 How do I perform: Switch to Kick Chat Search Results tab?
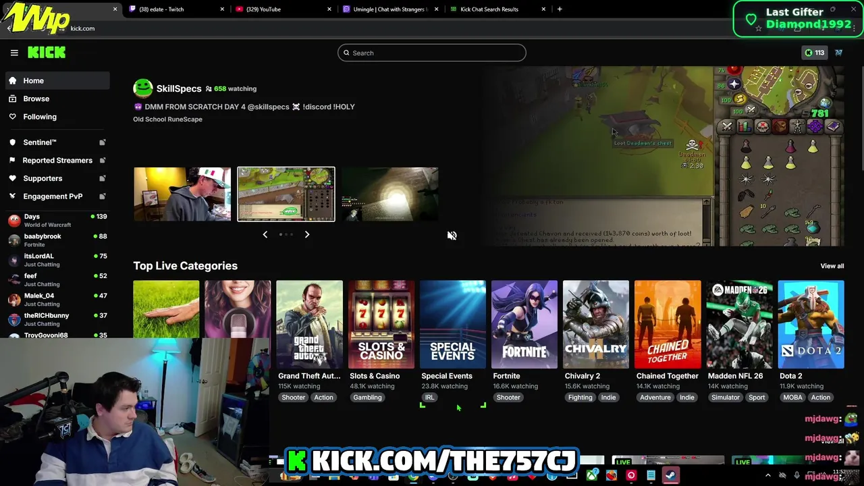pyautogui.click(x=497, y=9)
